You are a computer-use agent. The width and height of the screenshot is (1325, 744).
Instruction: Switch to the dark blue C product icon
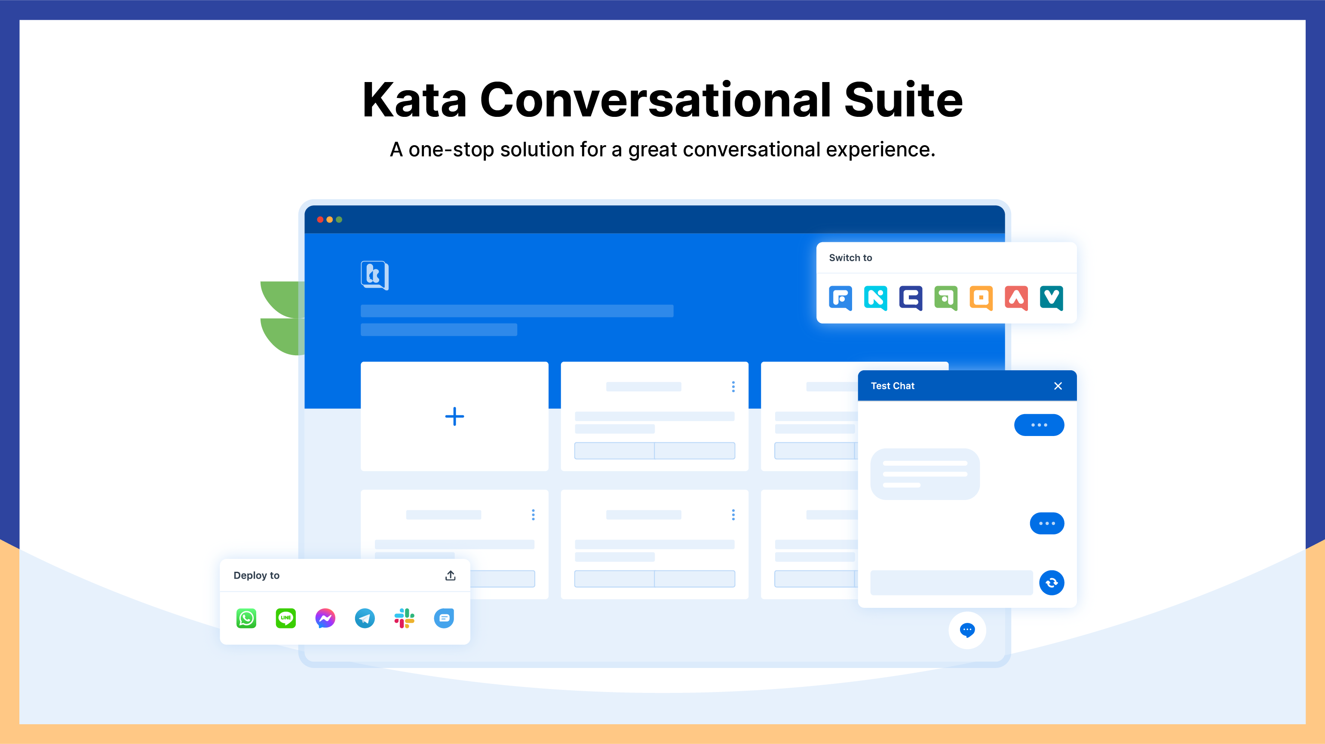911,298
